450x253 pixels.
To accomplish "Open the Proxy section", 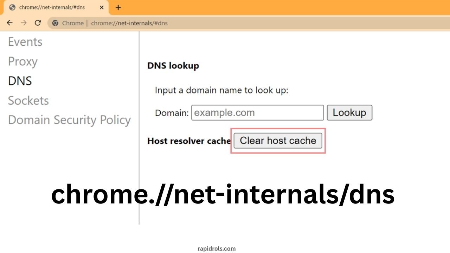I will pyautogui.click(x=23, y=61).
